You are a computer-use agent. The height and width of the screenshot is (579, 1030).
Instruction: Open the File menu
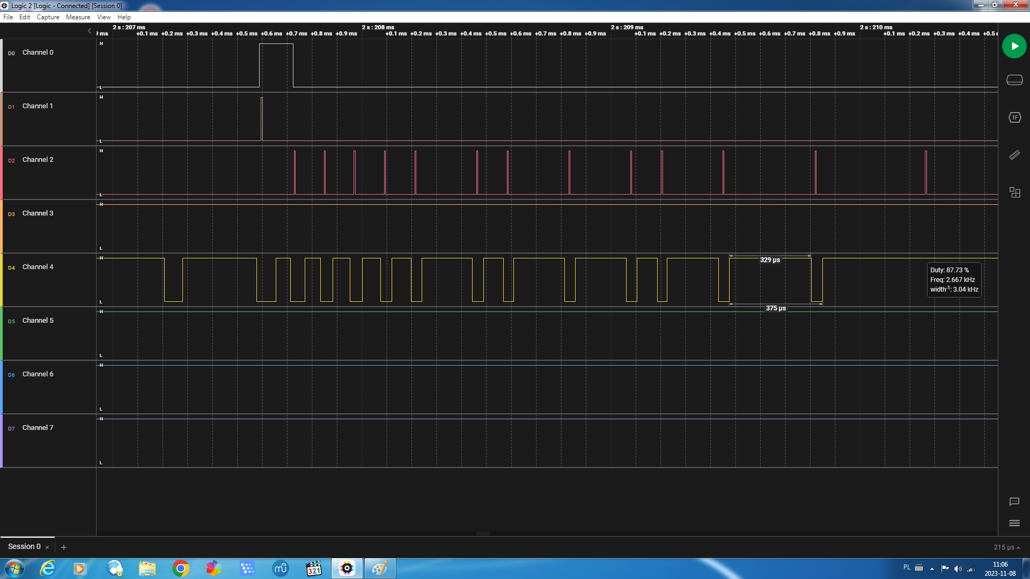coord(8,17)
